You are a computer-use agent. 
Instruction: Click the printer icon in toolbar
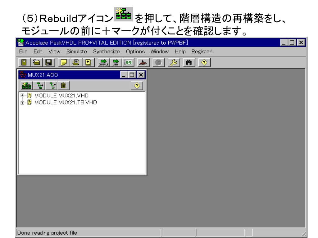click(76, 62)
